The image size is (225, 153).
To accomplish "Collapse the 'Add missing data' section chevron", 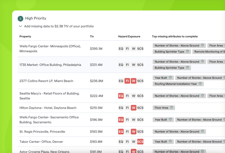I will click(20, 26).
